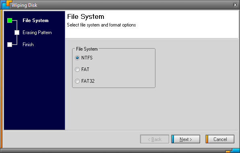
Task: Choose the FAT file system option
Action: point(77,69)
